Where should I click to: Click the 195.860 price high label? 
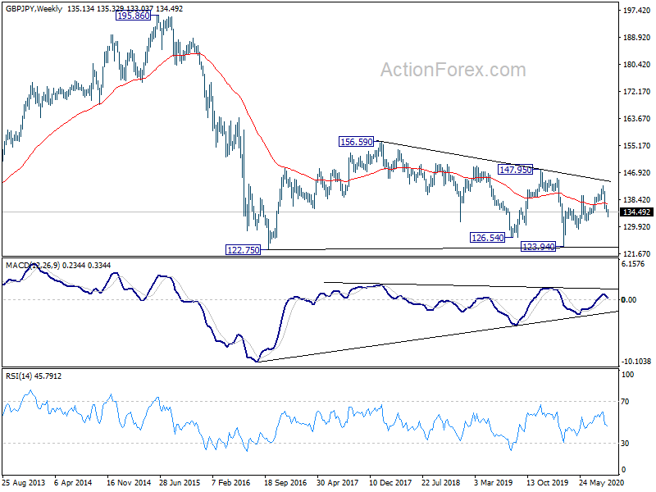(x=133, y=16)
